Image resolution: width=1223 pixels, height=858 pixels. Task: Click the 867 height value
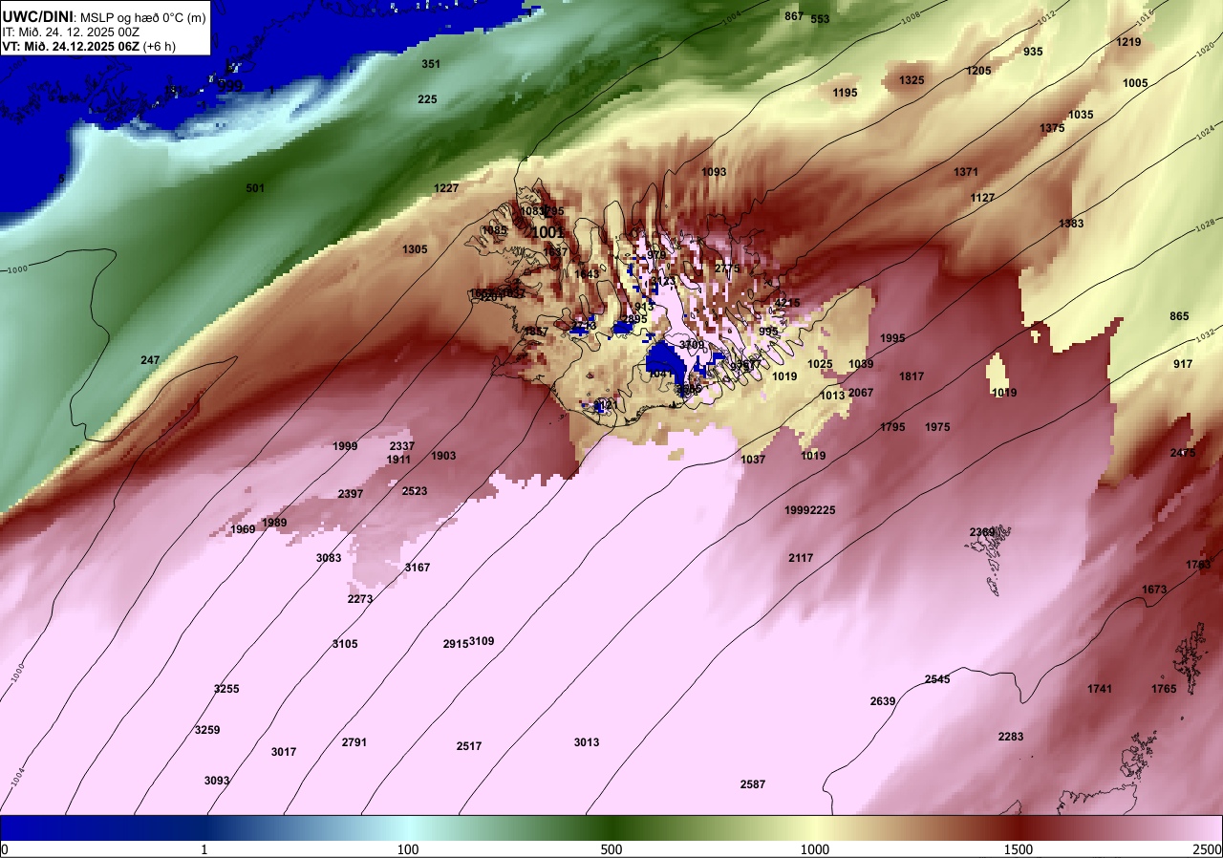pos(794,16)
